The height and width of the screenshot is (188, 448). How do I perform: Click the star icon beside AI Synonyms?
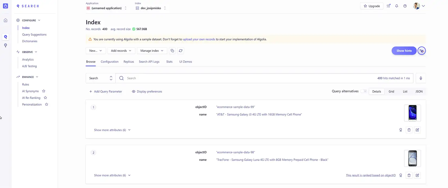tap(44, 91)
